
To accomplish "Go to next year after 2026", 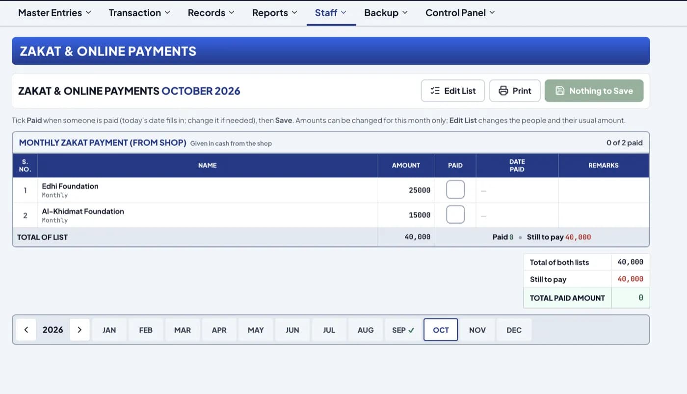I will pyautogui.click(x=79, y=330).
